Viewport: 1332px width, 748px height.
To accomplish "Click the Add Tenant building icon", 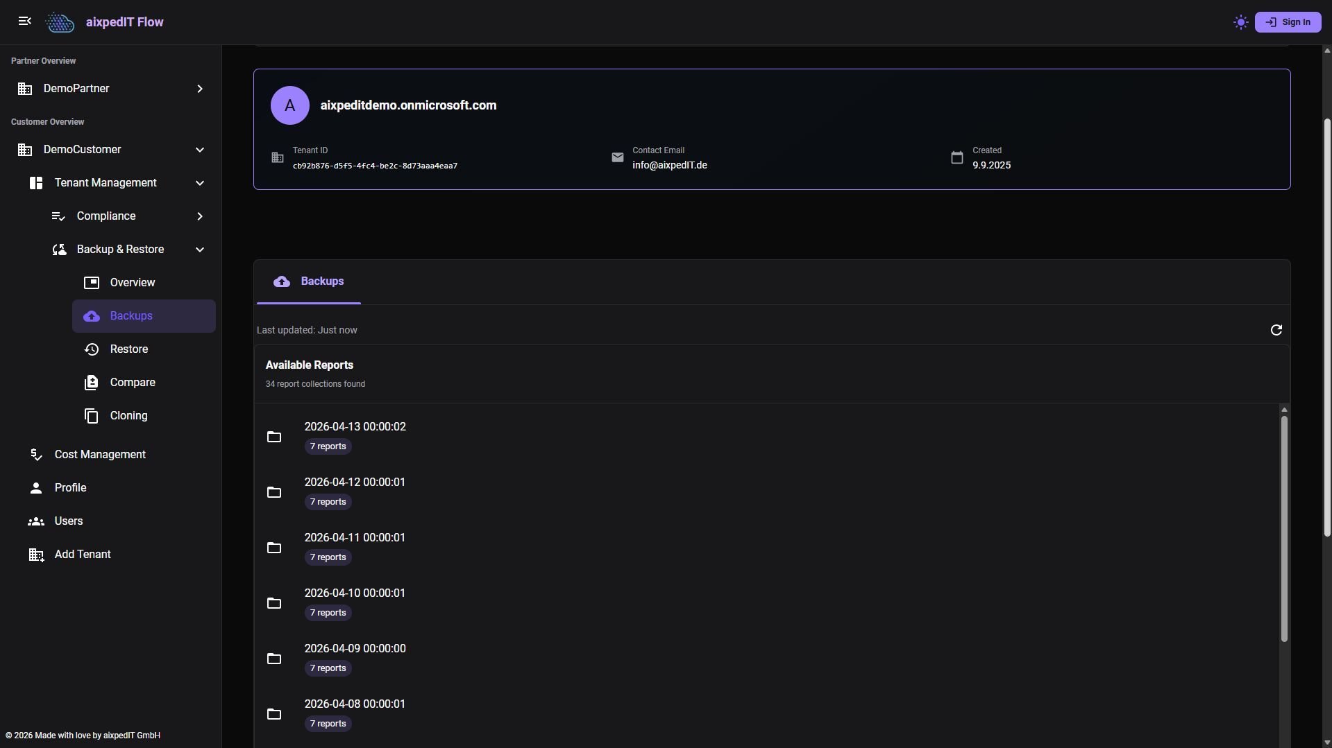I will pyautogui.click(x=36, y=555).
